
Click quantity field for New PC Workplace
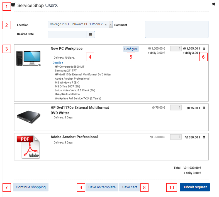176,49
